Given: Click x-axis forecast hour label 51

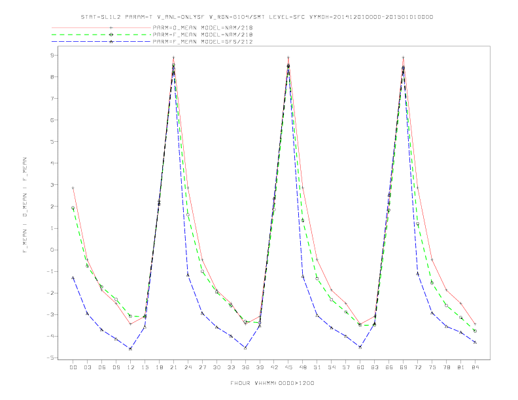Looking at the screenshot, I should 317,367.
